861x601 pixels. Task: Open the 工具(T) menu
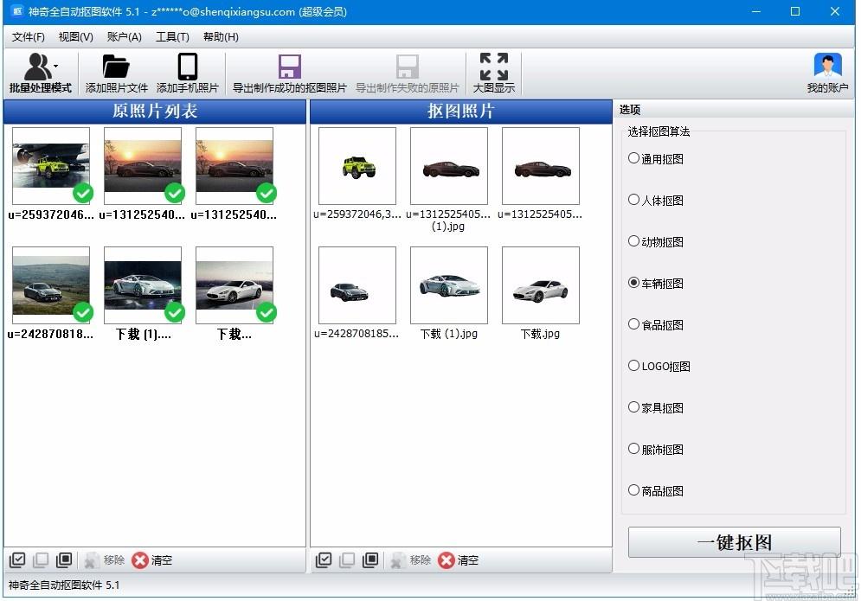(172, 37)
